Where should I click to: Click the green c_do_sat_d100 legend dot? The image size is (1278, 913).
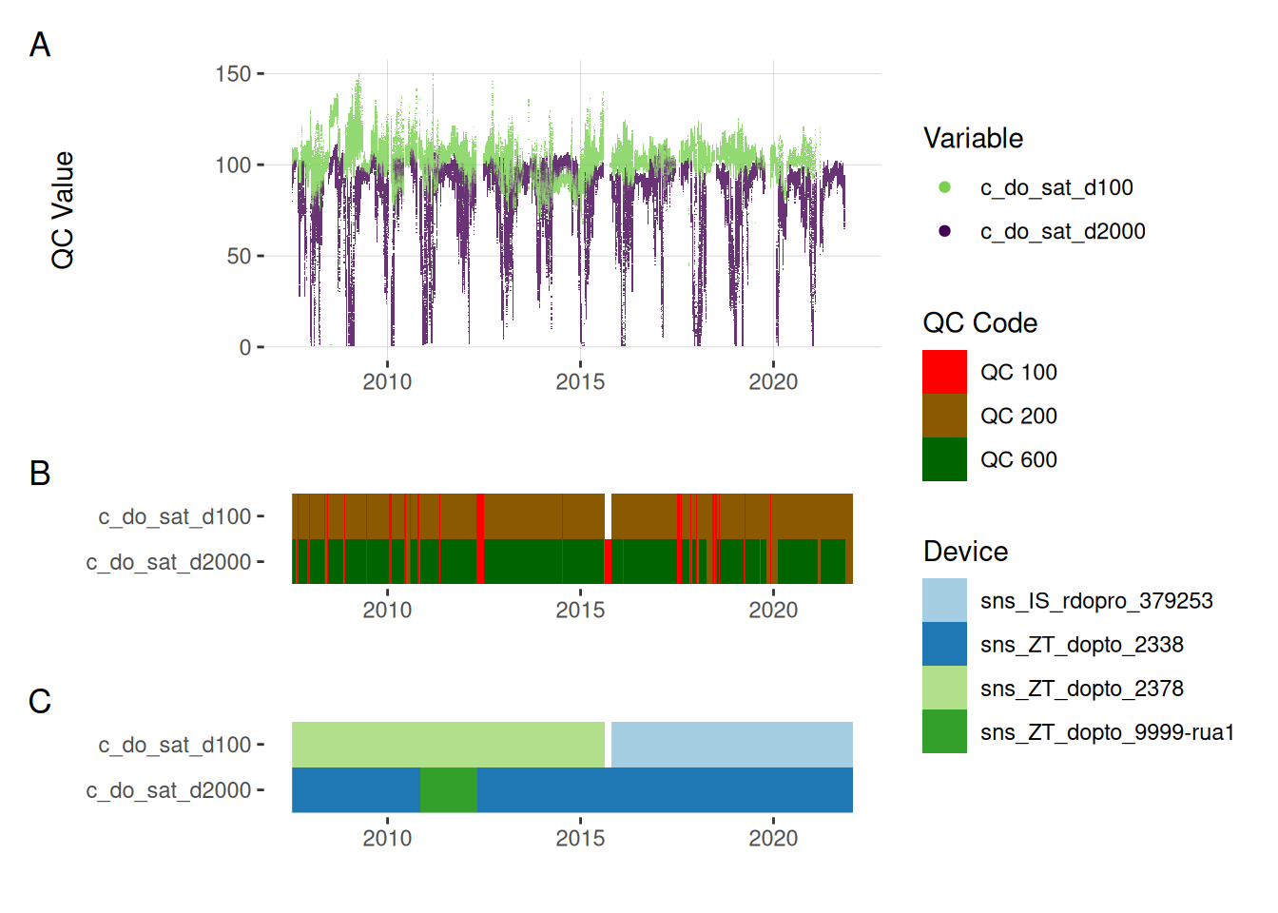click(944, 187)
